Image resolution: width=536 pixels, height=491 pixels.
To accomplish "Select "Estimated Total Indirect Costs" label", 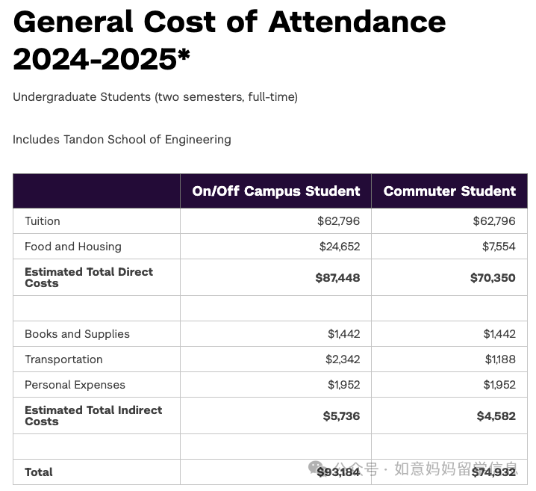I will [93, 416].
